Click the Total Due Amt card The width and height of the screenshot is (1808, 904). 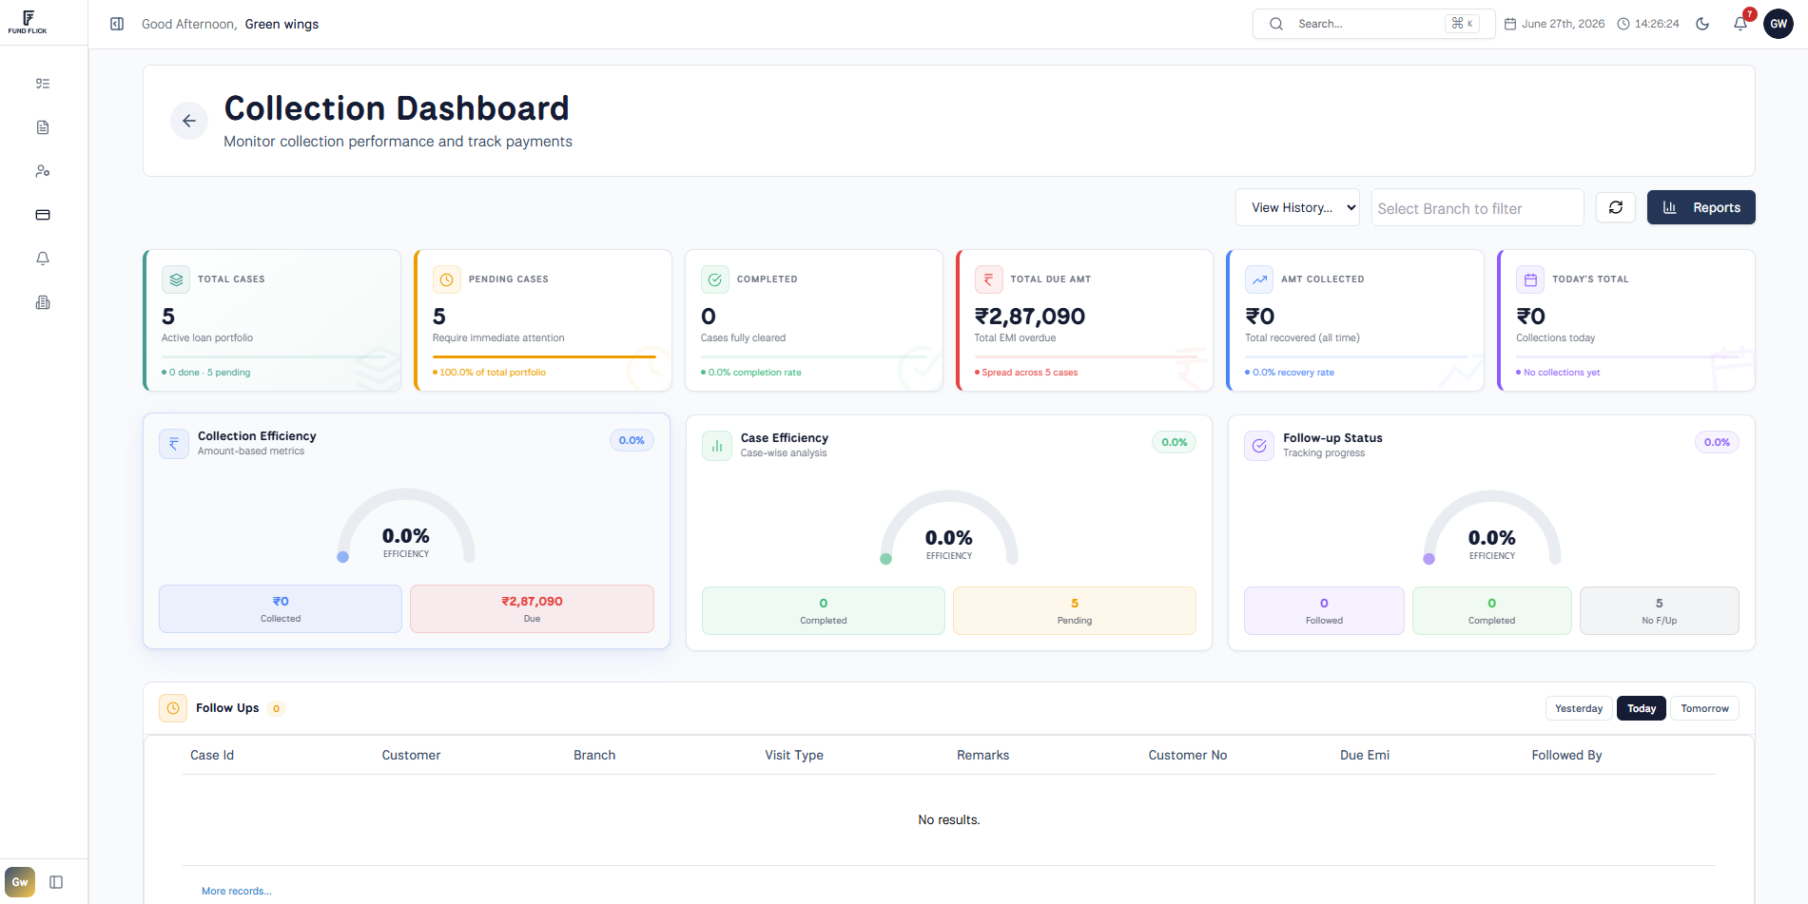[1084, 320]
